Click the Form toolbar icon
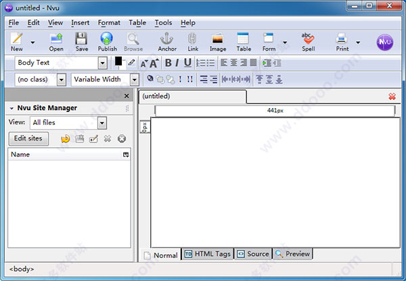Image resolution: width=406 pixels, height=281 pixels. [269, 39]
